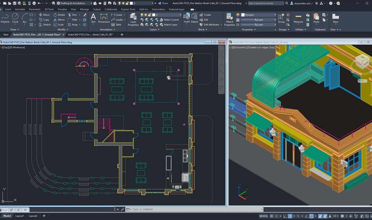372x220 pixels.
Task: Open the Measure utility
Action: [298, 18]
